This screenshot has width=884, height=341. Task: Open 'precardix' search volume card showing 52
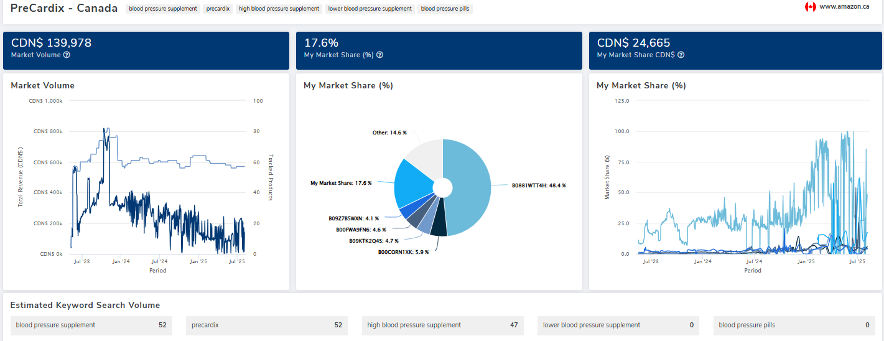click(x=267, y=325)
